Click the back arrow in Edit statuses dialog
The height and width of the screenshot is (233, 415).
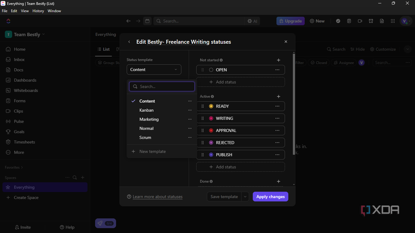tap(129, 42)
